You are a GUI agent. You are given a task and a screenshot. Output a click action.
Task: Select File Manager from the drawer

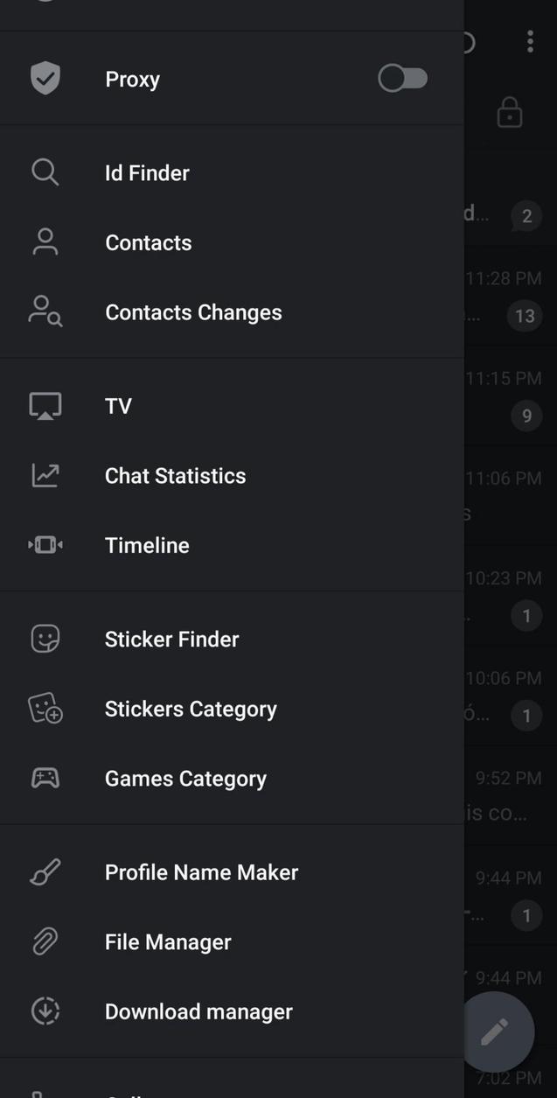pos(167,941)
